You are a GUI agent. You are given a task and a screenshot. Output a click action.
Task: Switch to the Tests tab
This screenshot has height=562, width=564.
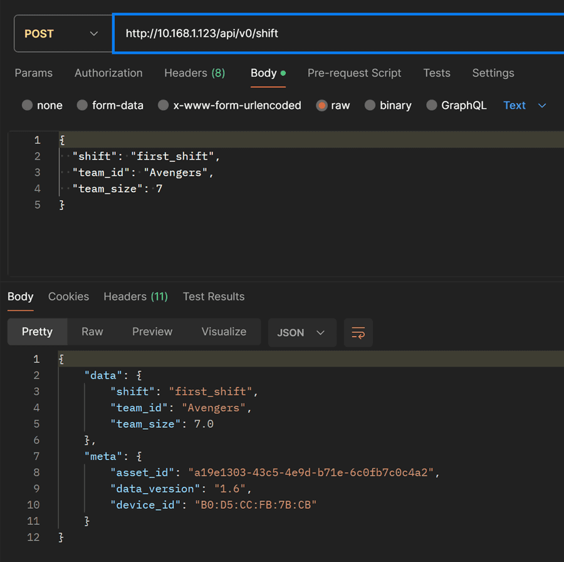437,73
